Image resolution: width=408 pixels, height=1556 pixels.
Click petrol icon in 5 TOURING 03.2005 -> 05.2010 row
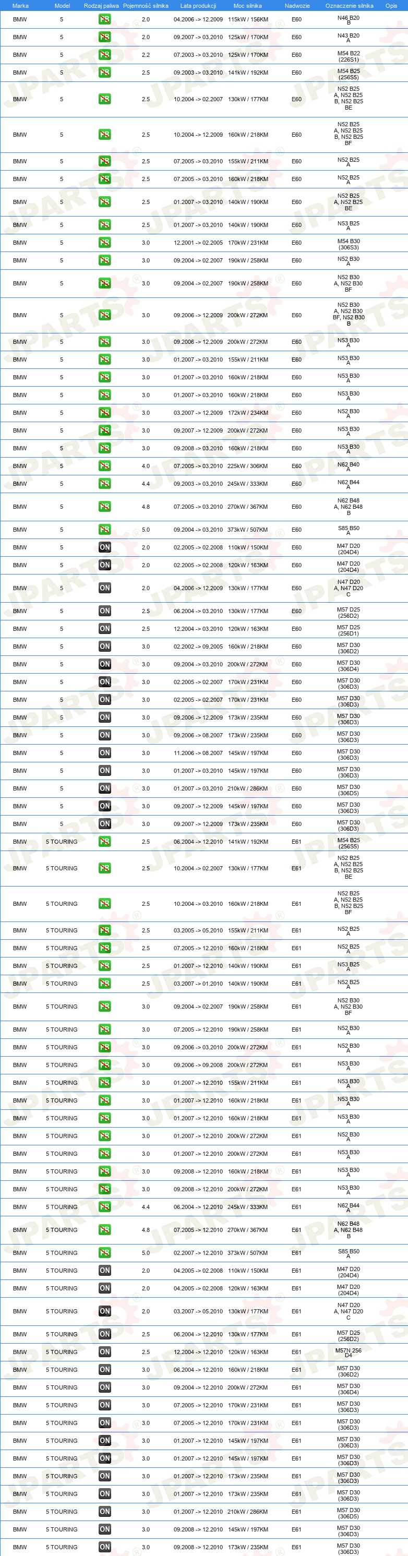click(104, 930)
